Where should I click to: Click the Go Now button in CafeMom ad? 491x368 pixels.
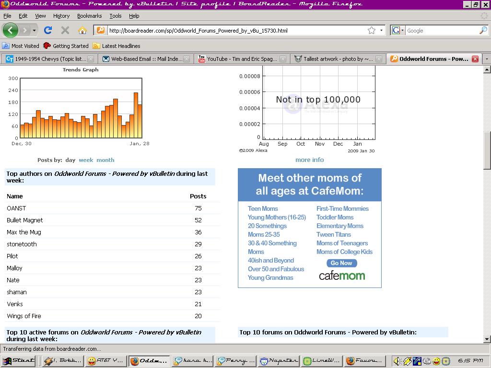click(x=341, y=263)
